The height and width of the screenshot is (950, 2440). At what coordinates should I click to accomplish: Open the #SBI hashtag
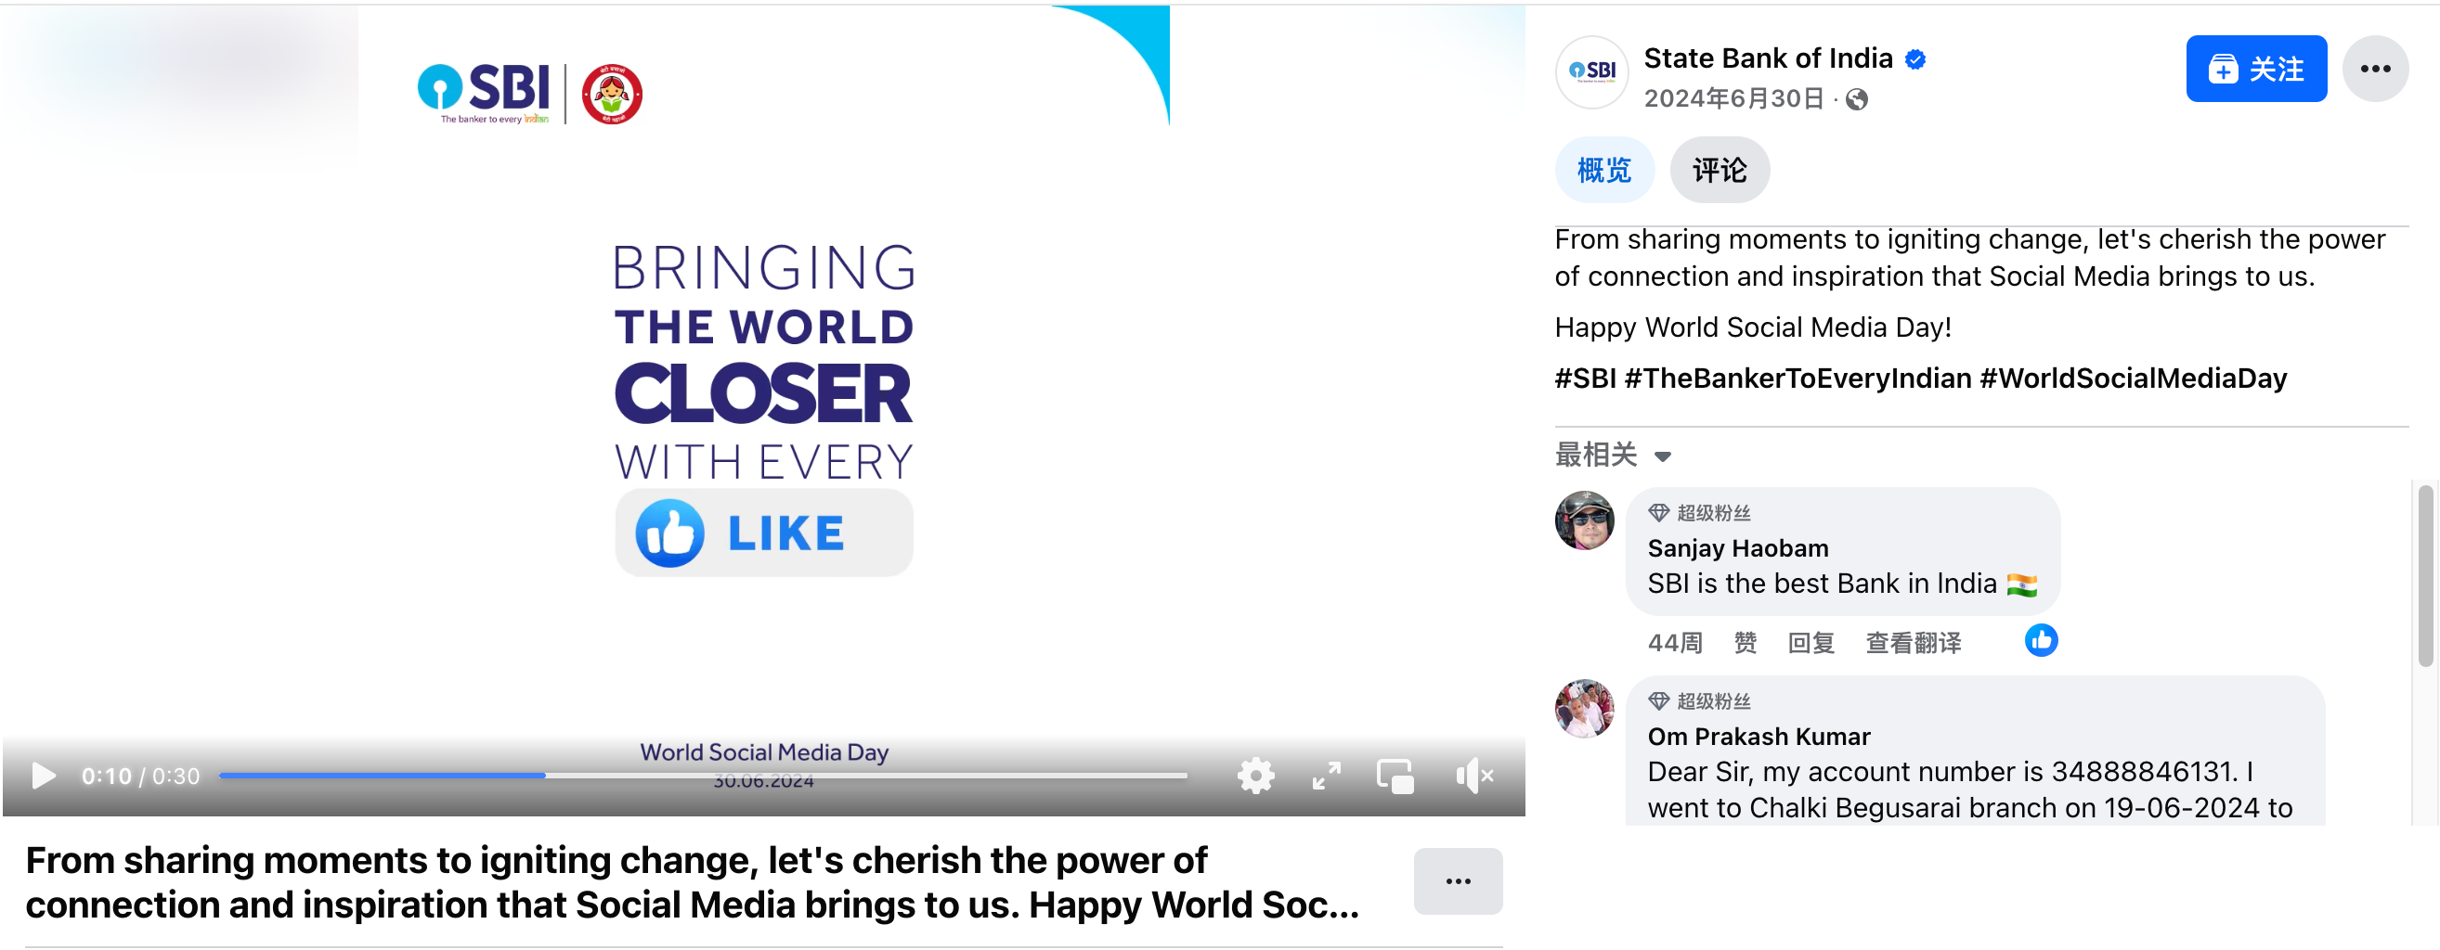click(1586, 379)
